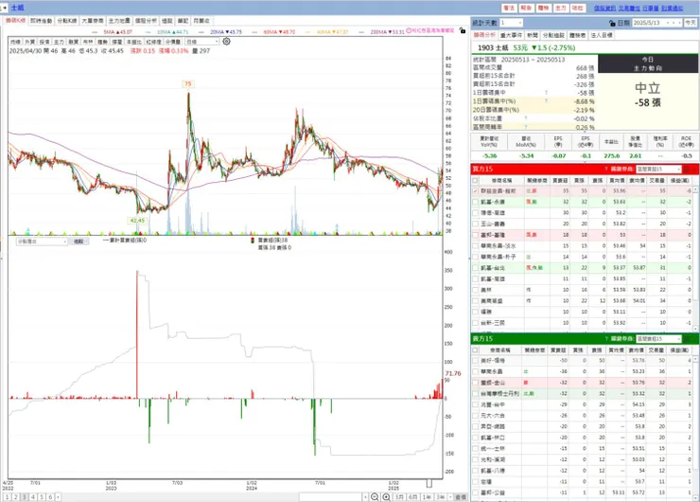Viewport: 700px width, 502px height.
Task: Open help icon for 1日籌碼集中 張 row
Action: coord(546,93)
